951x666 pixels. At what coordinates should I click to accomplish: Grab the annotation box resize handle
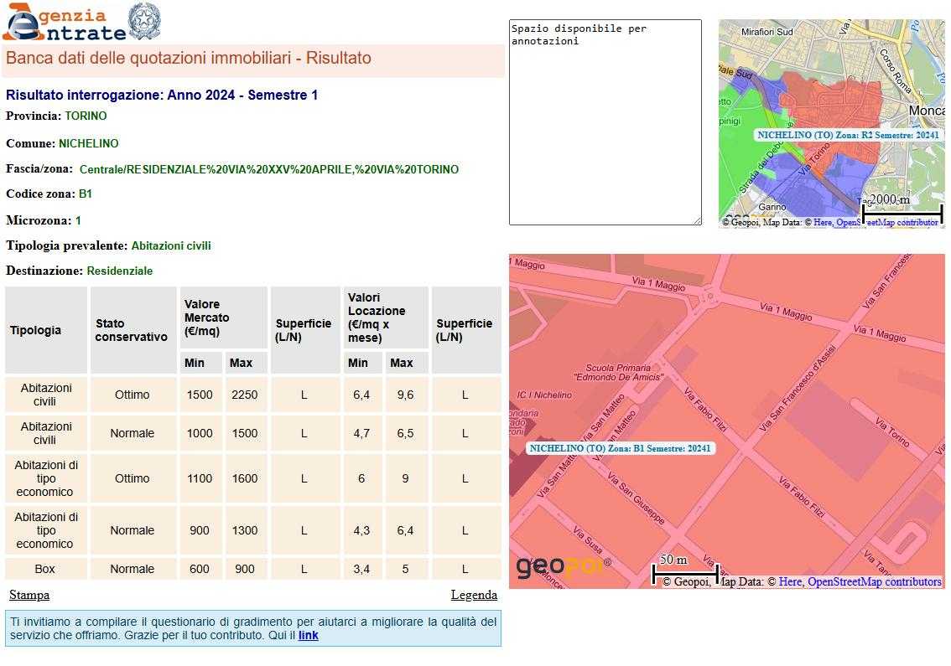point(697,220)
